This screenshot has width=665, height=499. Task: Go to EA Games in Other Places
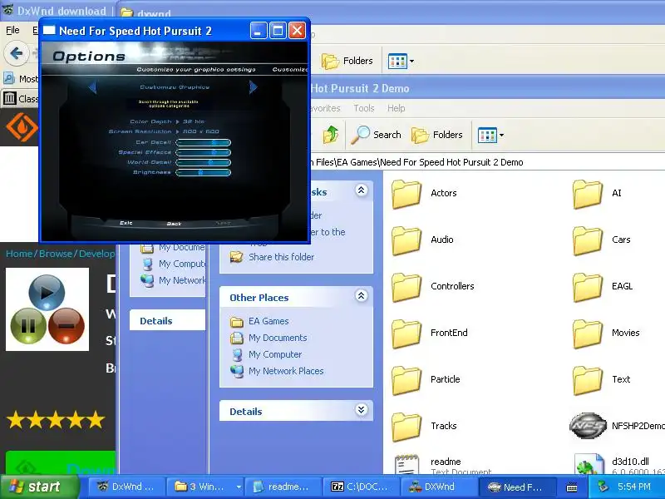pyautogui.click(x=259, y=322)
